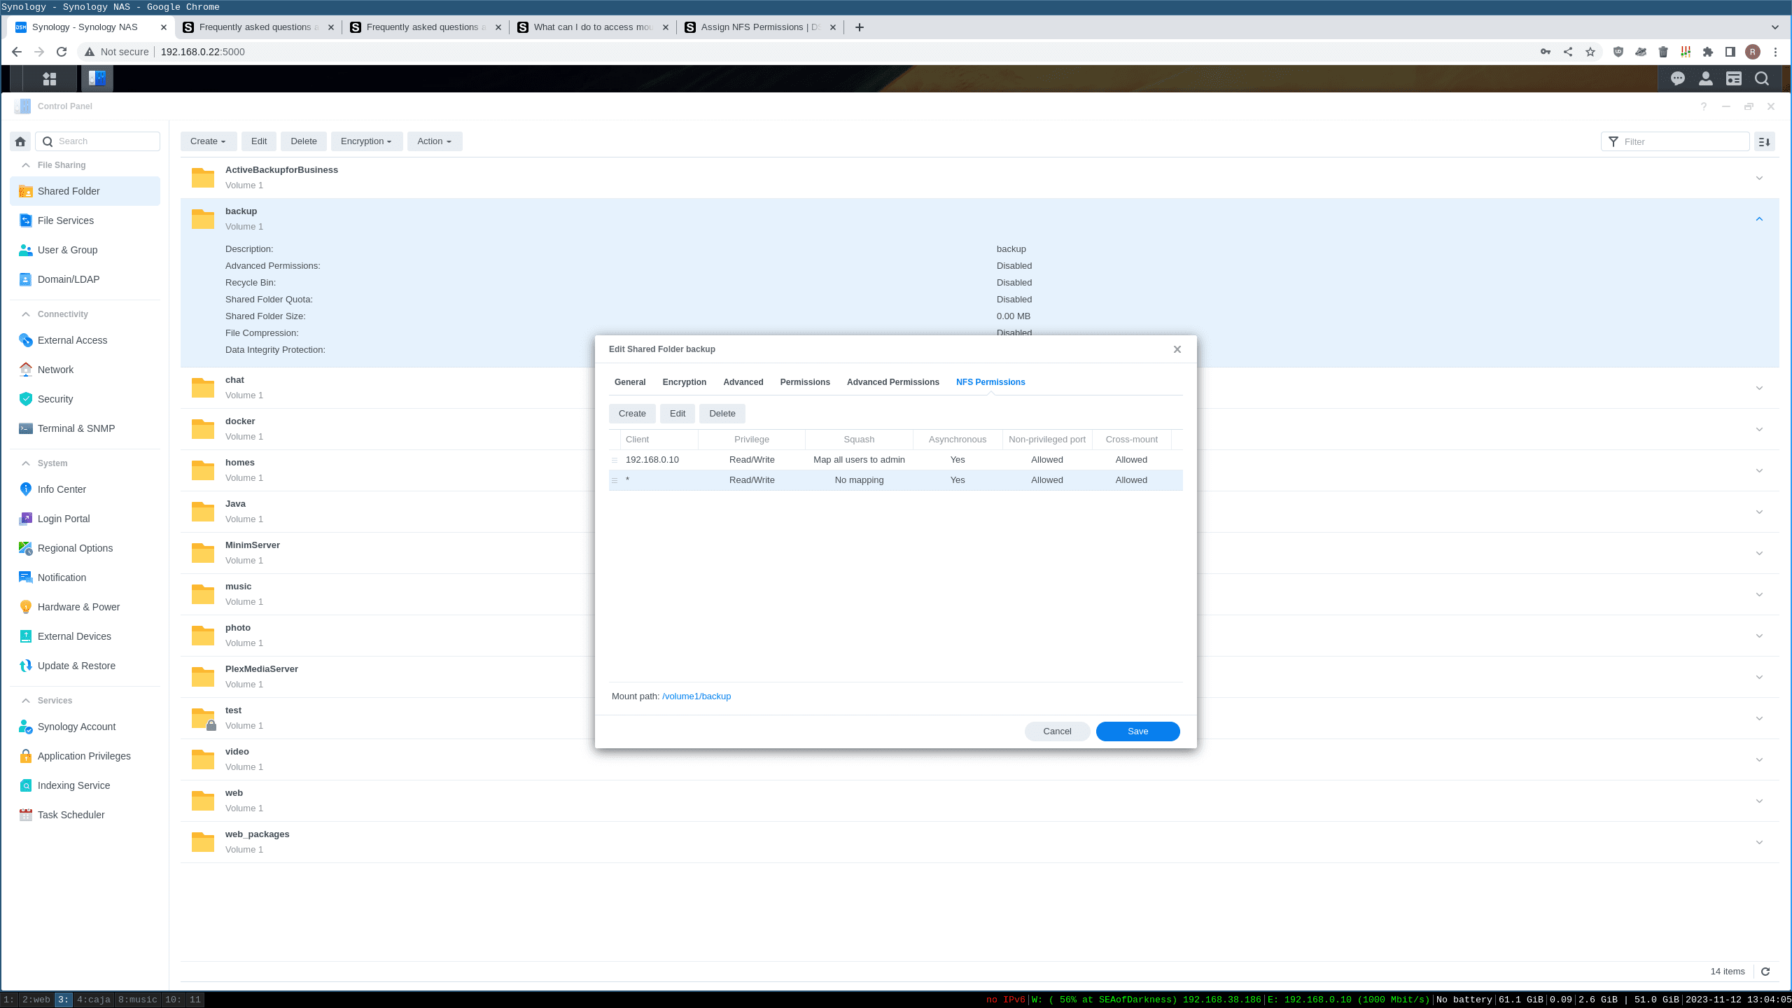Open Application Privileges

click(85, 756)
